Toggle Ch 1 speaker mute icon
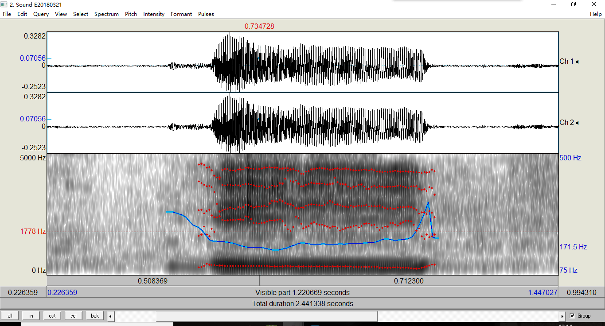 [577, 62]
